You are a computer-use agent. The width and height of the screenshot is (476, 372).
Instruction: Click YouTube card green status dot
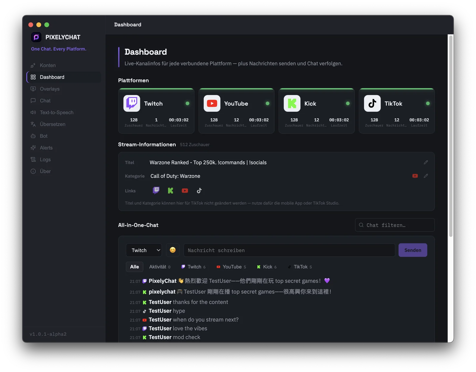[267, 103]
